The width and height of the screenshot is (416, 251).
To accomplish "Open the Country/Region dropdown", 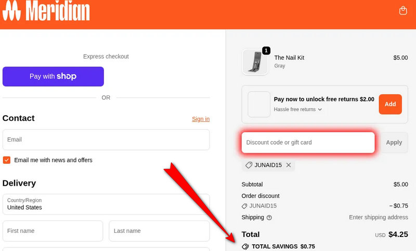I will click(x=106, y=204).
